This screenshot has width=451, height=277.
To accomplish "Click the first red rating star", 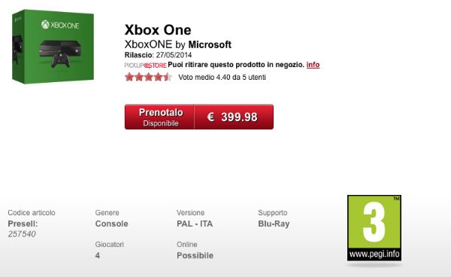I will click(129, 77).
